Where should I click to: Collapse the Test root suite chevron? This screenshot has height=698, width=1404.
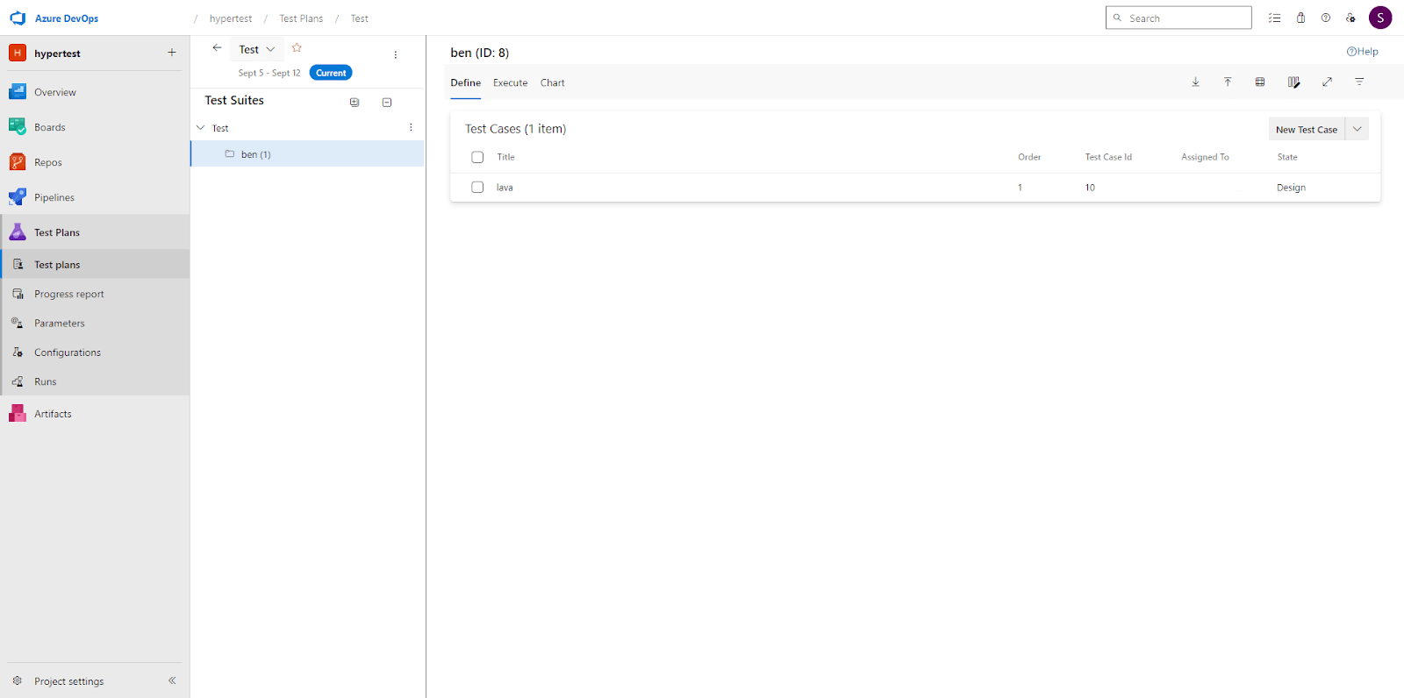tap(201, 128)
